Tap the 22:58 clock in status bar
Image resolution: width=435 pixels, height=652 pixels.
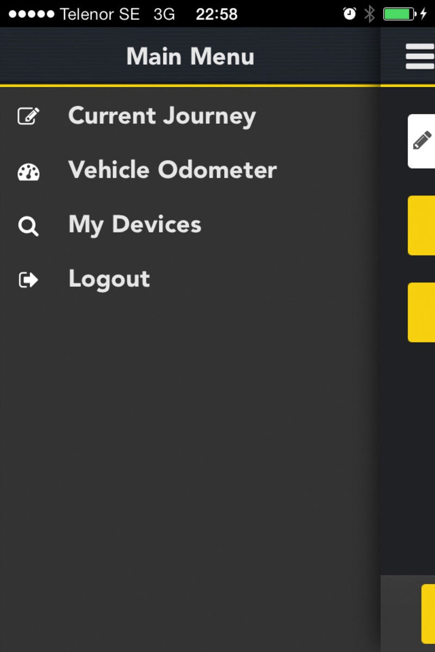point(216,14)
